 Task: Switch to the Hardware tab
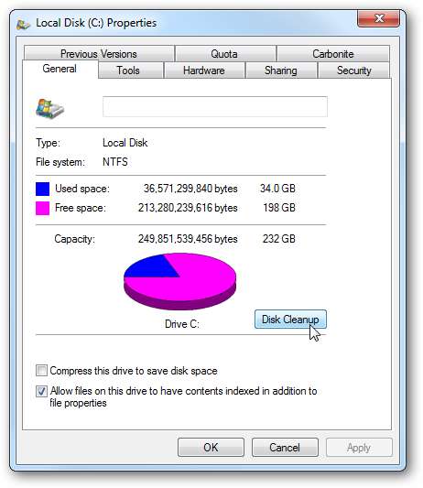tap(204, 70)
